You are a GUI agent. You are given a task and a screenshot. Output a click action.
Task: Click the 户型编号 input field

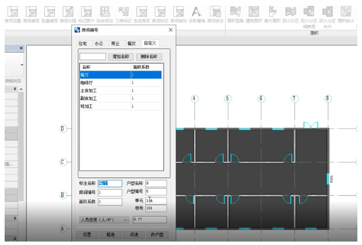pyautogui.click(x=156, y=192)
